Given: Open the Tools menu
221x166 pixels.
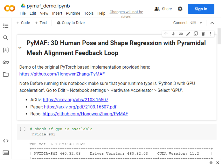Looking at the screenshot, I should [x=89, y=13].
